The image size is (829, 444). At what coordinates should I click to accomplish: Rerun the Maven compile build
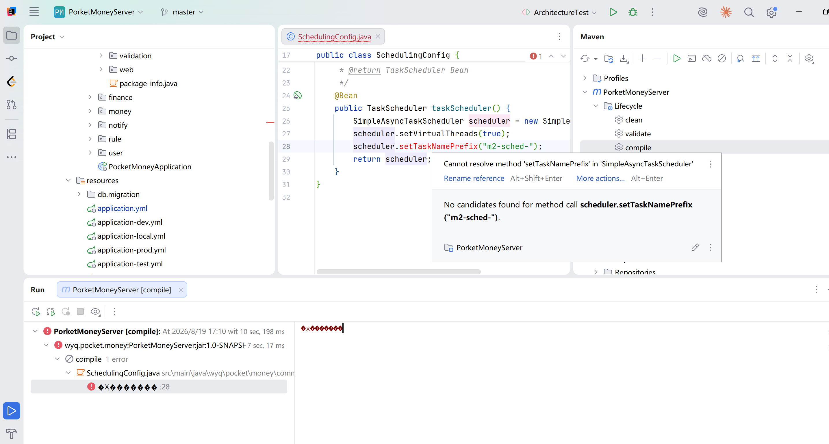click(36, 311)
